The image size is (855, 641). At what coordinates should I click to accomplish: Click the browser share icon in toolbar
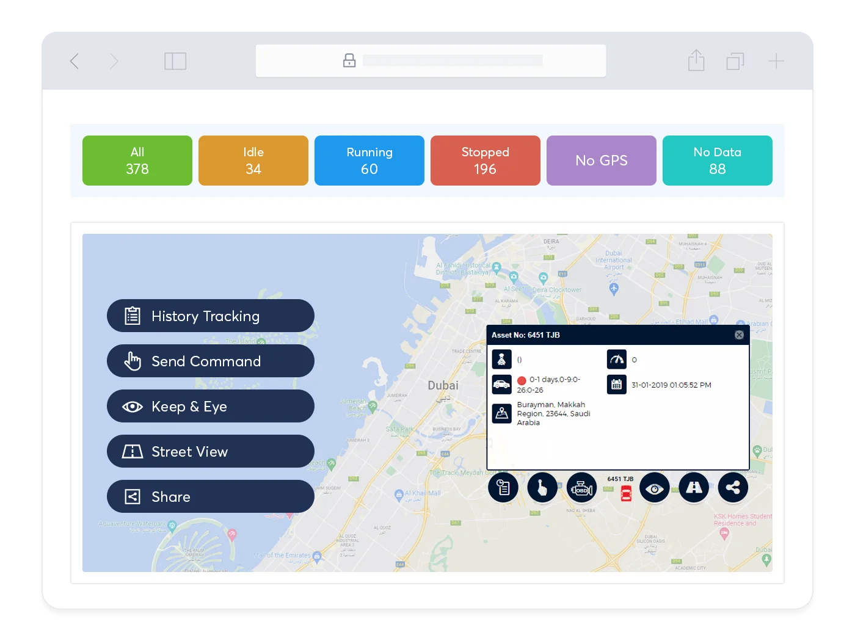[x=696, y=61]
